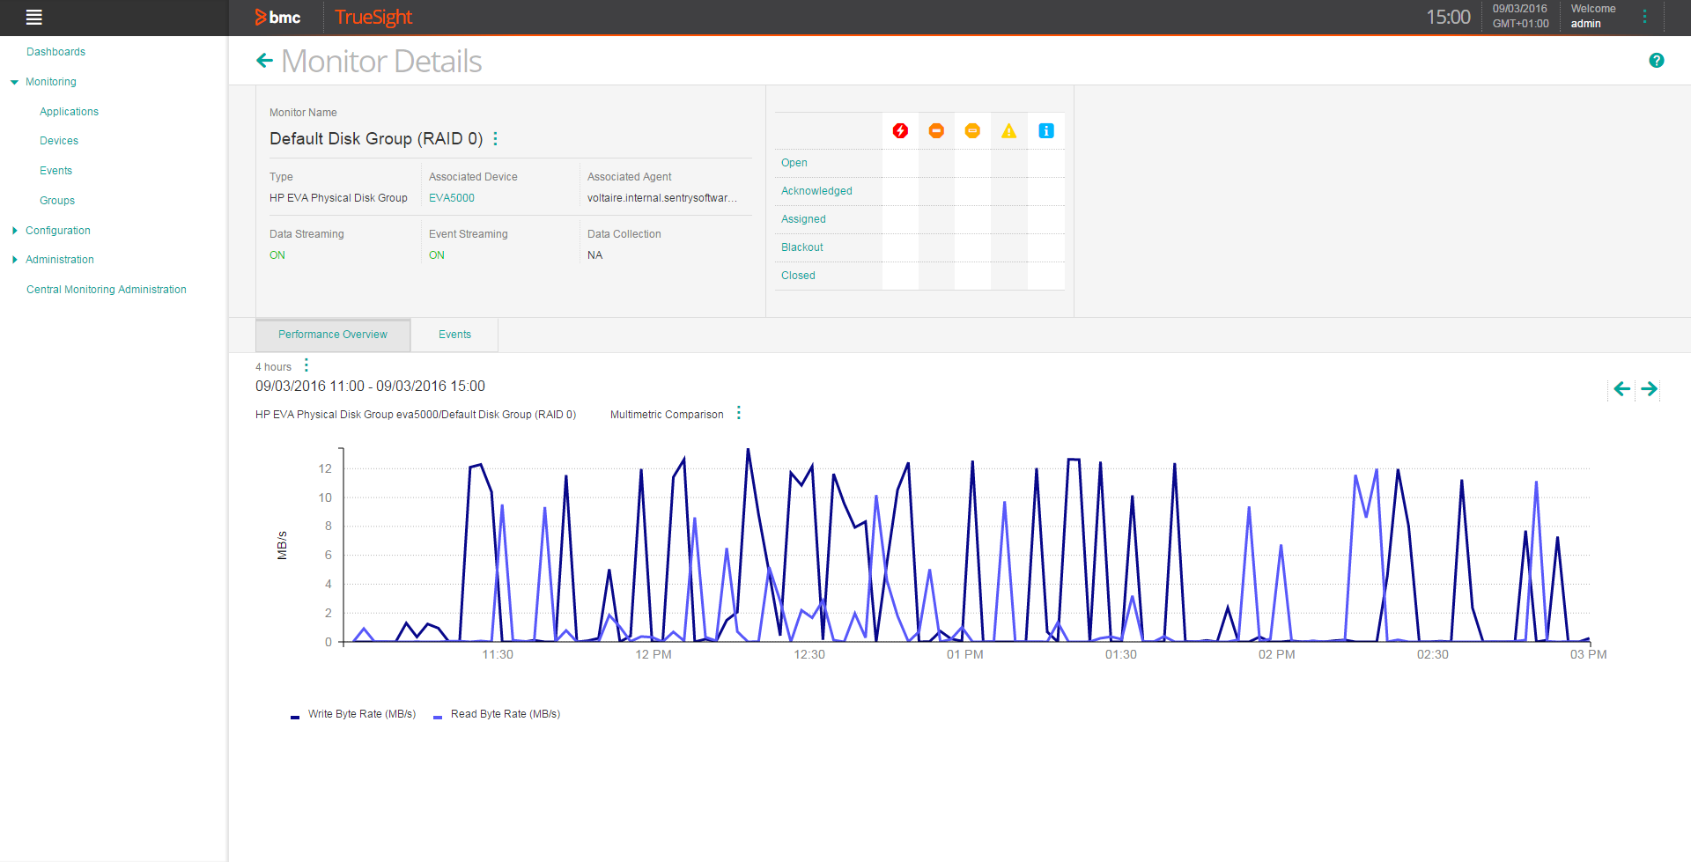The width and height of the screenshot is (1691, 862).
Task: Click the Data Streaming ON value
Action: 277,255
